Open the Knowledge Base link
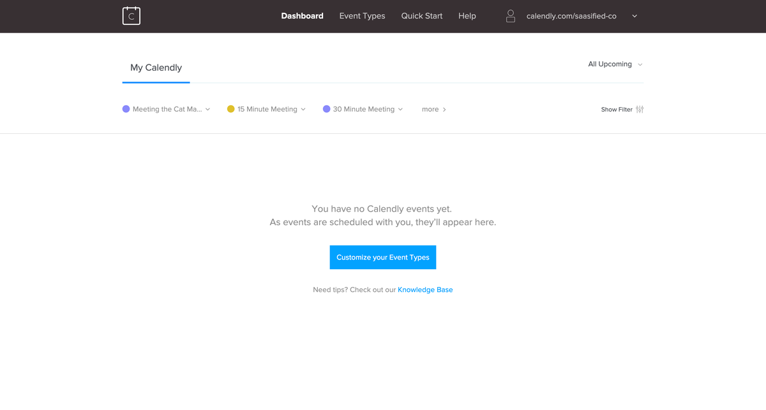The image size is (766, 410). pyautogui.click(x=425, y=289)
